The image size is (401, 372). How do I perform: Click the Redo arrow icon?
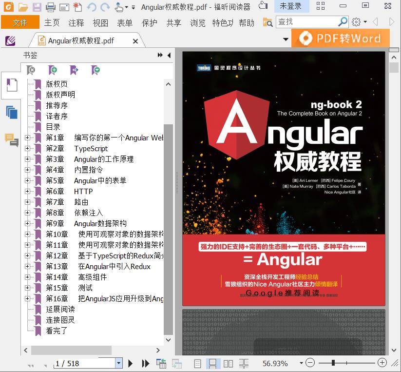point(105,7)
